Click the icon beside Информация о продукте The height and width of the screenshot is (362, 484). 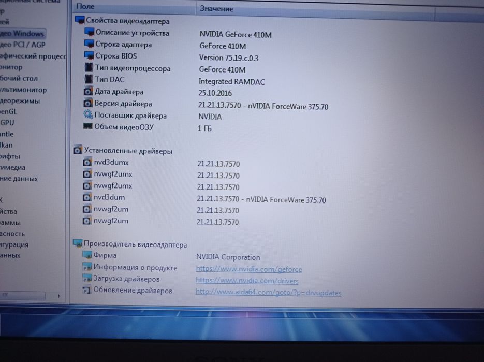pyautogui.click(x=87, y=267)
